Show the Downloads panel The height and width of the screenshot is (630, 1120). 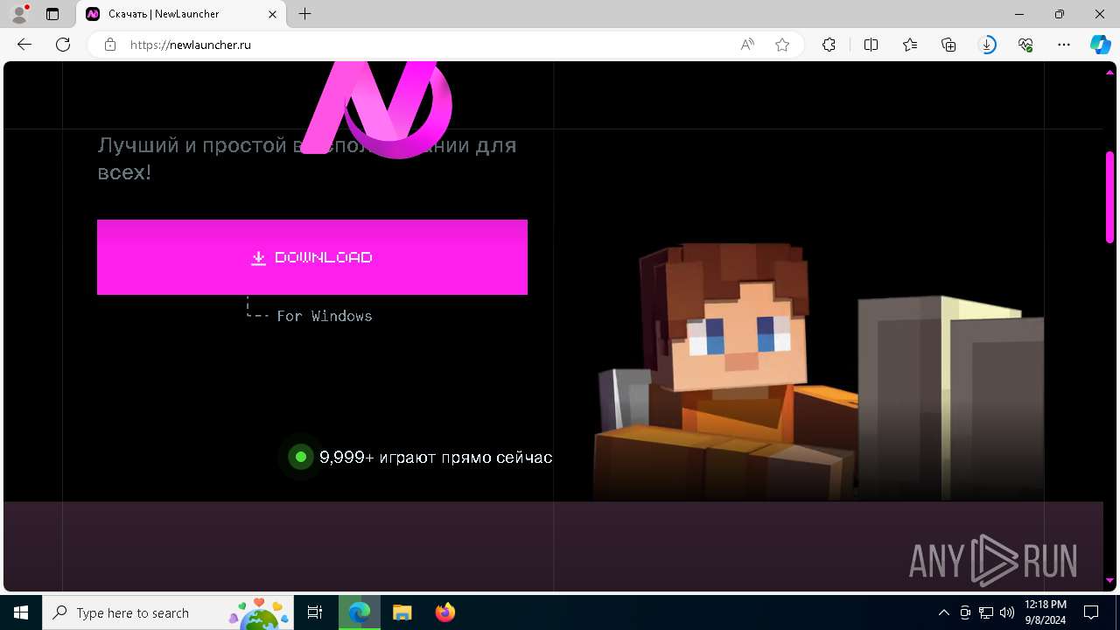point(987,45)
